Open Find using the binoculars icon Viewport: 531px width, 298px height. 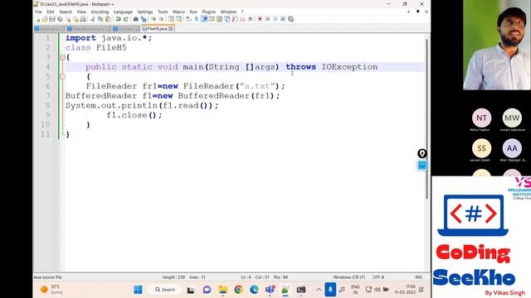point(135,19)
